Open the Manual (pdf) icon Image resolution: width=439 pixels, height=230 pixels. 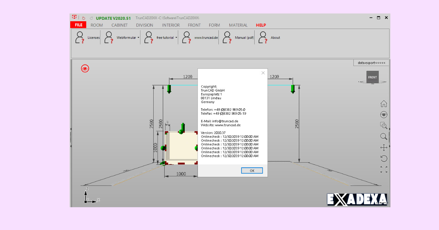[x=228, y=37]
